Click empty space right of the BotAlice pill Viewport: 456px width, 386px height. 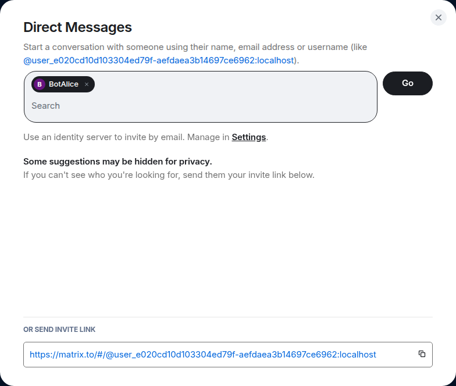233,84
